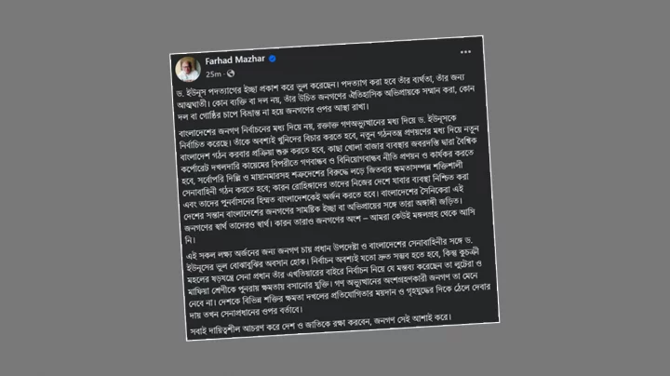
Task: Click the line starting 'জনগণের স্বার্থ তাদেরও স্বার্থ'
Action: tap(329, 220)
